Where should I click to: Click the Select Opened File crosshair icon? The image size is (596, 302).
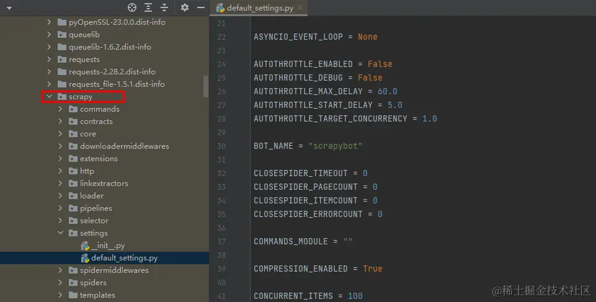point(132,7)
